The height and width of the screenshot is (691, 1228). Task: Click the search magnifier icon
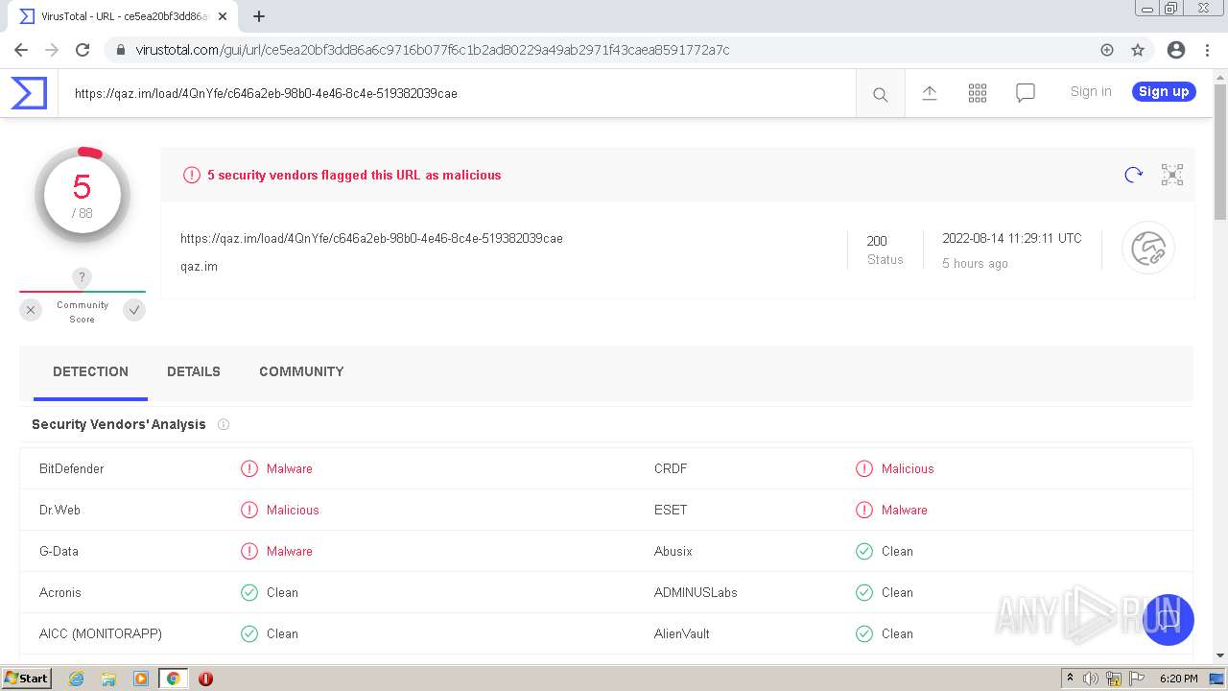pos(880,94)
